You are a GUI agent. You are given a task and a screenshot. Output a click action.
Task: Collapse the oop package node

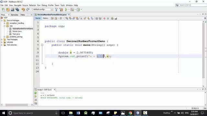(x=5, y=26)
